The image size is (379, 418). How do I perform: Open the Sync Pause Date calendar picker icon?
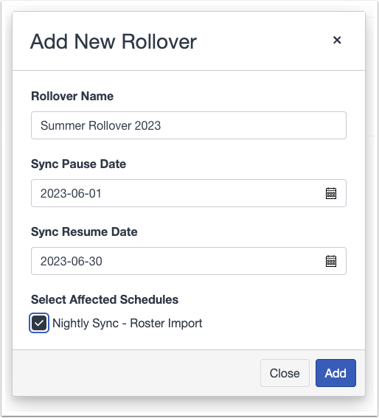tap(331, 193)
